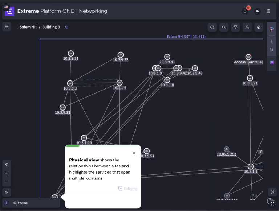Viewport: 279px width, 211px height.
Task: Click the 10.3.9.42 node label
Action: point(179,73)
